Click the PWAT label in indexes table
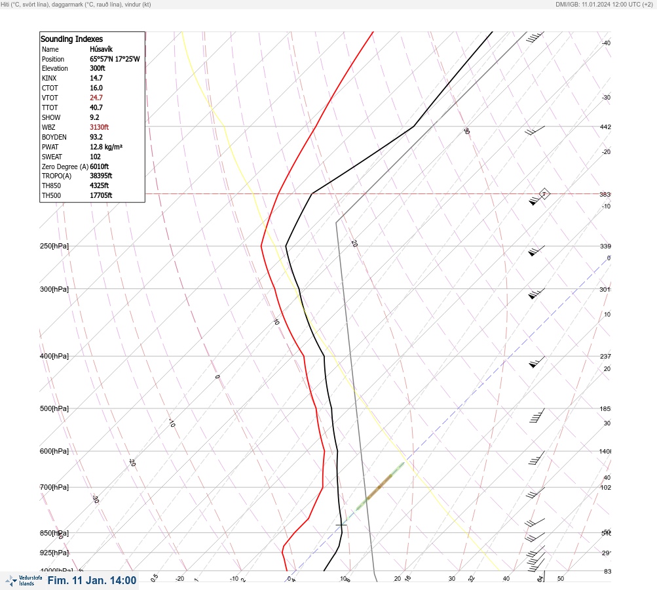 pos(50,147)
